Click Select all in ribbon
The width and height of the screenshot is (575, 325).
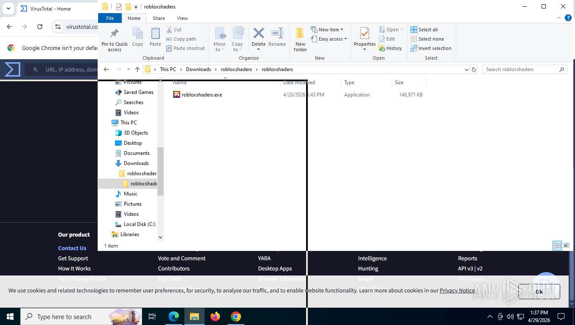point(424,30)
